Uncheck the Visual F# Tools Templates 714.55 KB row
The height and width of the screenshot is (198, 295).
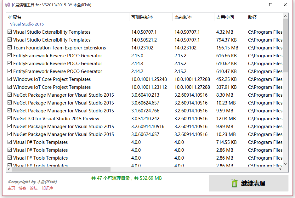9,142
